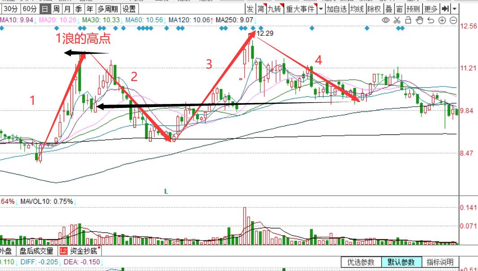Click the 0.141 volume axis label
The width and height of the screenshot is (478, 271).
click(x=468, y=207)
